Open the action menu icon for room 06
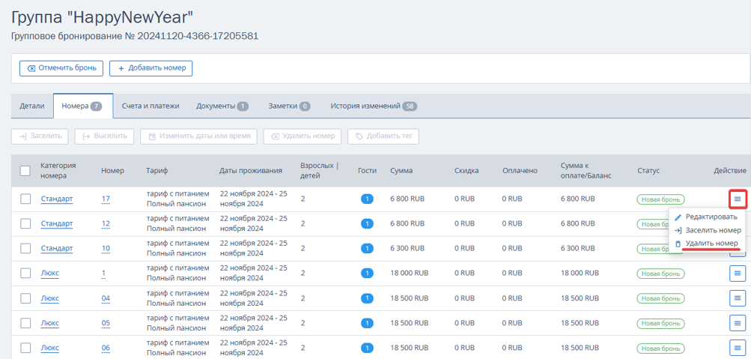Viewport: 751px width, 359px height. pos(738,348)
